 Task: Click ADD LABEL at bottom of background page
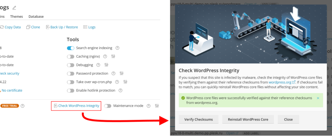tap(251, 133)
